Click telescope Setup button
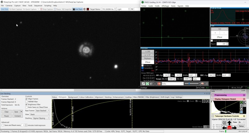The height and width of the screenshot is (133, 249). pyautogui.click(x=241, y=126)
